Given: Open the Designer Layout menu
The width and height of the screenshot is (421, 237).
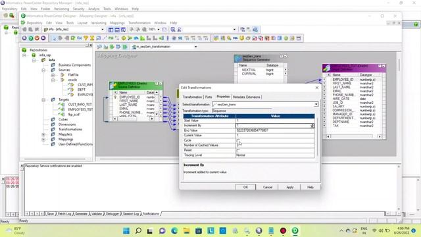Looking at the screenshot, I should pos(82,23).
